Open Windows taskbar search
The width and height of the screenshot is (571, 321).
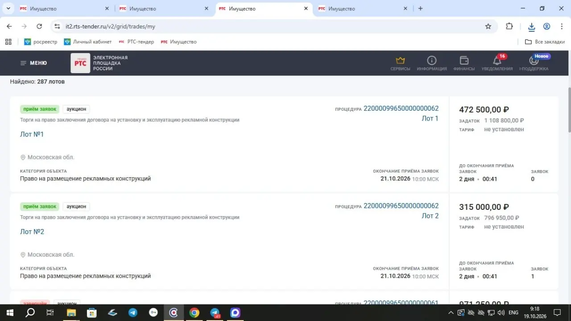pos(30,313)
